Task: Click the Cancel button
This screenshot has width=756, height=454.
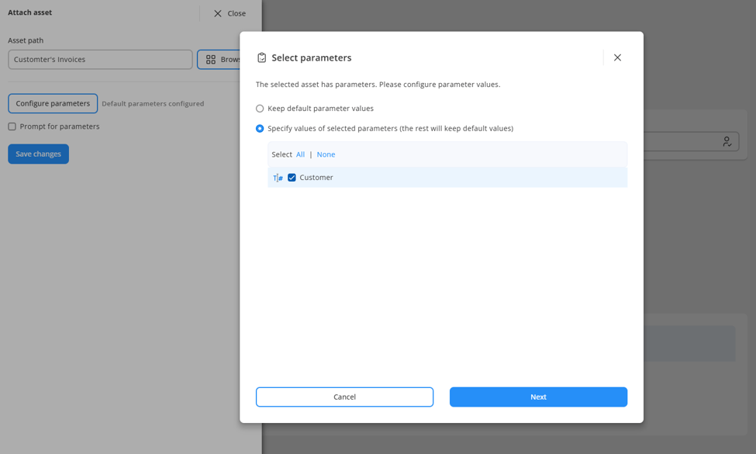Action: tap(345, 397)
